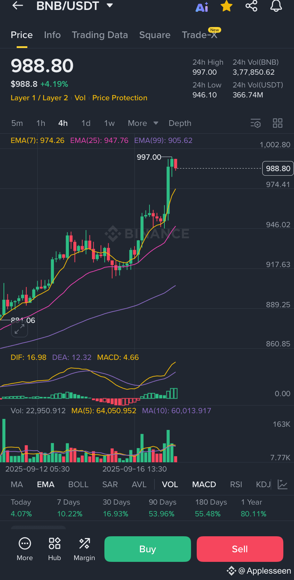Viewport: 294px width, 580px height.
Task: Select the 1h chart interval
Action: click(x=41, y=123)
